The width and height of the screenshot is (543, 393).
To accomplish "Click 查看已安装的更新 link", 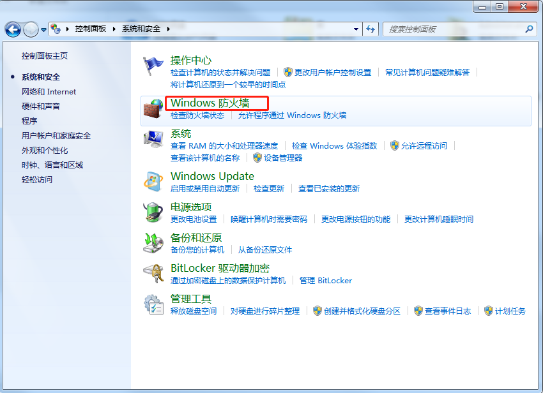I will pos(329,189).
